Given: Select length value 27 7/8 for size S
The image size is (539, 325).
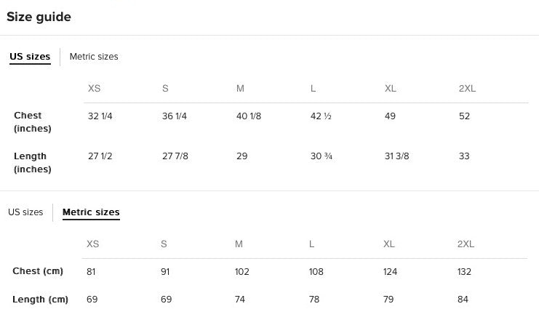Looking at the screenshot, I should point(175,156).
